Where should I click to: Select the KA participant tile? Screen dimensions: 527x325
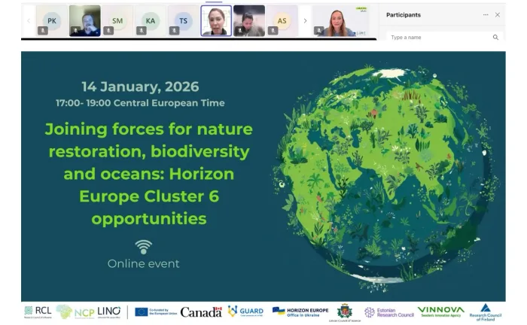pos(151,20)
